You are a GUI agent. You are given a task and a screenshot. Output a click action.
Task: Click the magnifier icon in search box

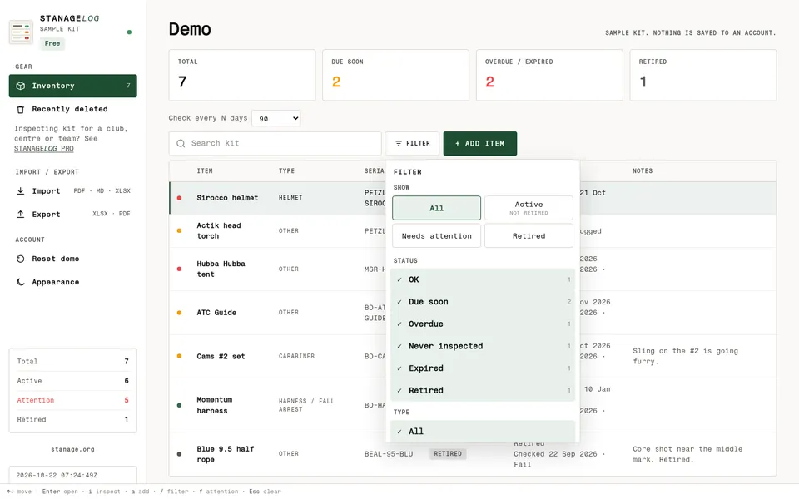click(181, 144)
